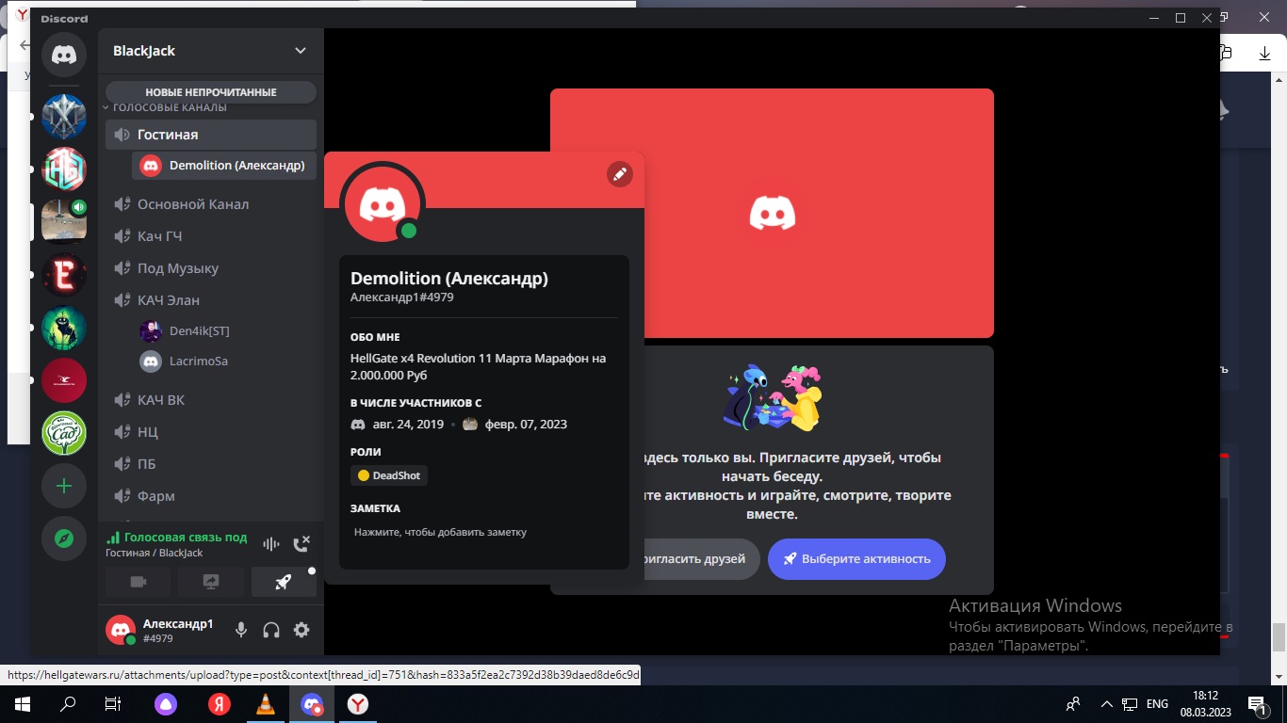
Task: Open server with green speaker badge
Action: coord(64,222)
